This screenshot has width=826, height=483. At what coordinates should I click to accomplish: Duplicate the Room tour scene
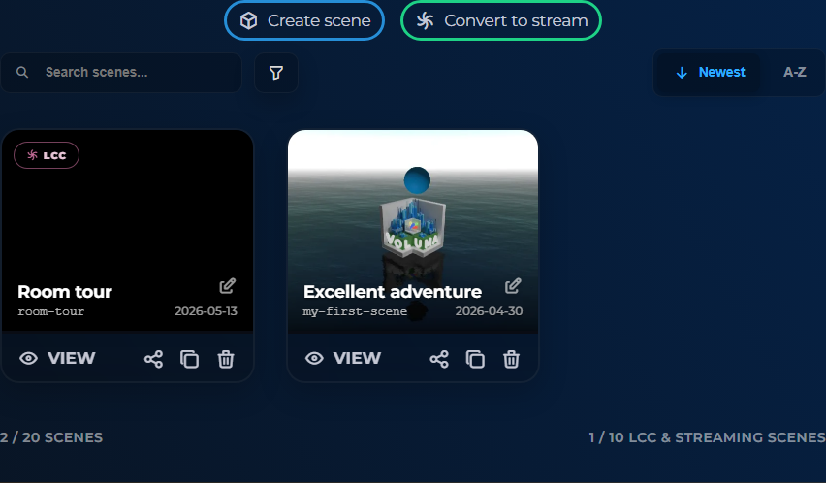click(x=190, y=359)
